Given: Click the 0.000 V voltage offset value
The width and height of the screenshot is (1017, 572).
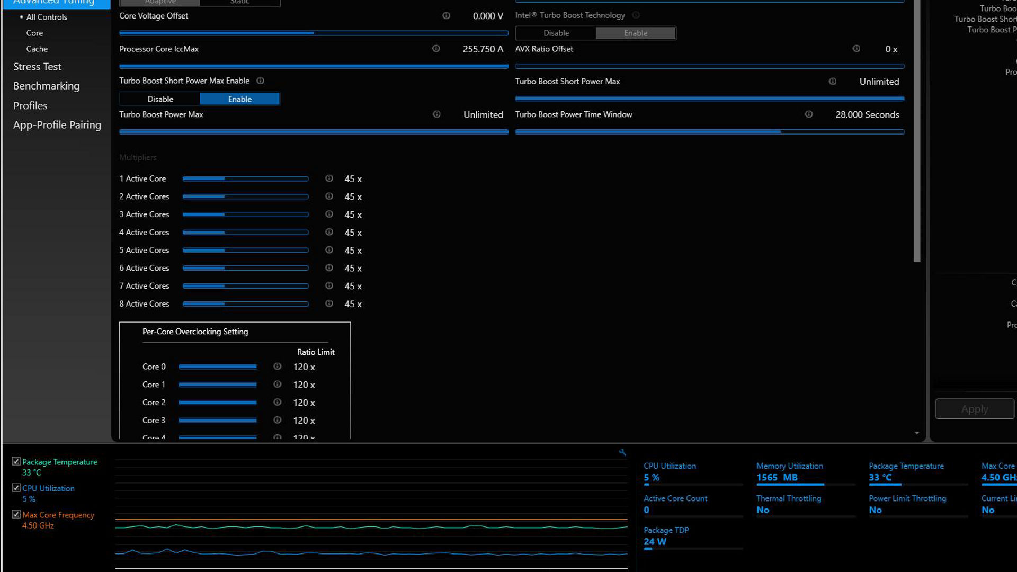Looking at the screenshot, I should 488,16.
